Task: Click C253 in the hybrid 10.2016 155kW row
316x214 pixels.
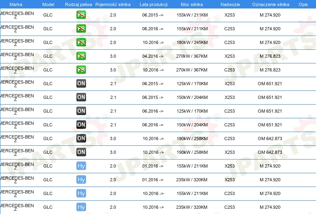Action: tap(230, 193)
